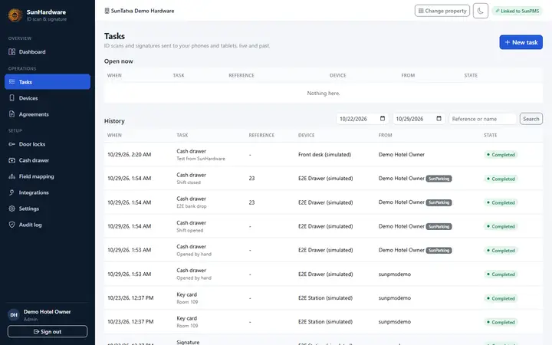This screenshot has height=345, width=552.
Task: Open calendar picker on 10/29/2026 date field
Action: (439, 119)
